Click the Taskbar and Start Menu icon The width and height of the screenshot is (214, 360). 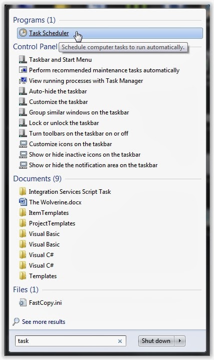pyautogui.click(x=23, y=59)
